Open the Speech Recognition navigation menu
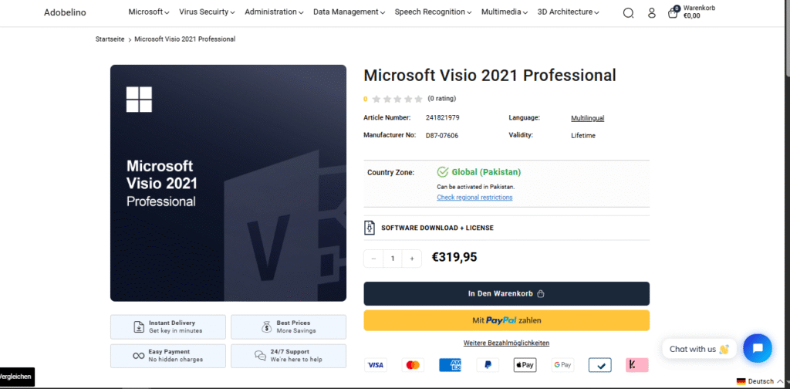Screen dimensions: 790x389 (x=434, y=12)
